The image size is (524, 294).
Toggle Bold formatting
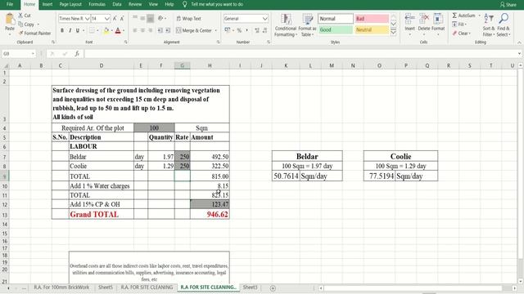[x=62, y=30]
